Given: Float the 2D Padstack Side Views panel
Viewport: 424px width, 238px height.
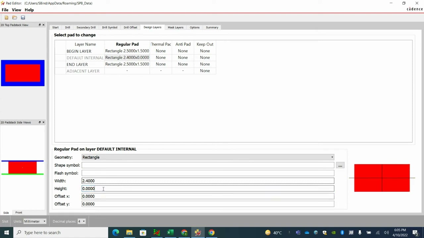Looking at the screenshot, I should coord(39,122).
